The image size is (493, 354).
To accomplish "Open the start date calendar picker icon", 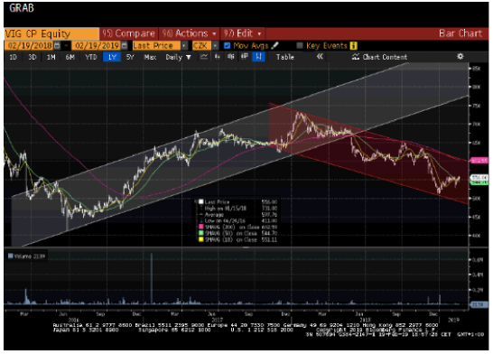I will (x=57, y=45).
